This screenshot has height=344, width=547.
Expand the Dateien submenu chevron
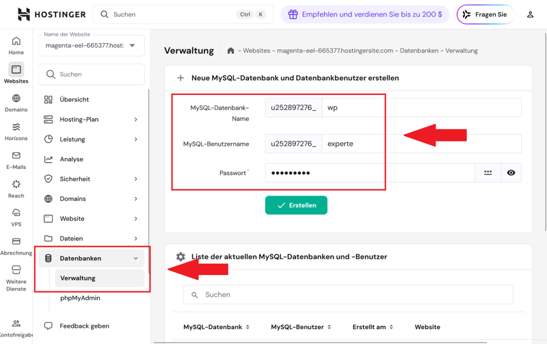click(x=135, y=239)
